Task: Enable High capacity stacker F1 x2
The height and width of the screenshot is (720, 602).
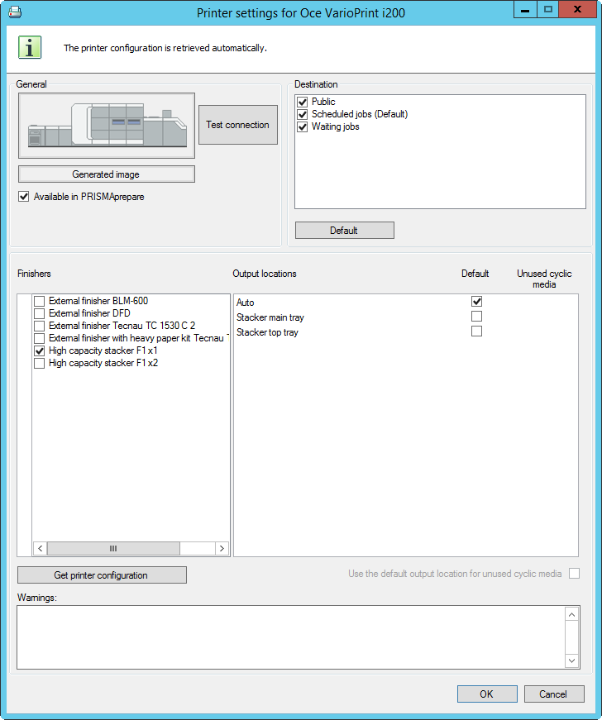Action: point(40,363)
